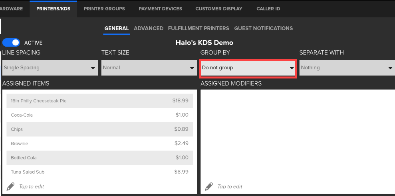Click the Coca-Cola assigned item row

(99, 115)
